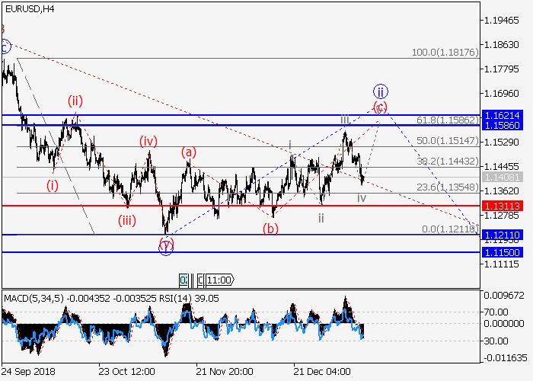
Task: Click the 1.13113 red price tag
Action: (x=500, y=206)
